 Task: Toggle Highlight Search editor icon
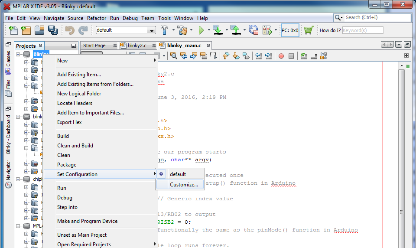(x=204, y=56)
